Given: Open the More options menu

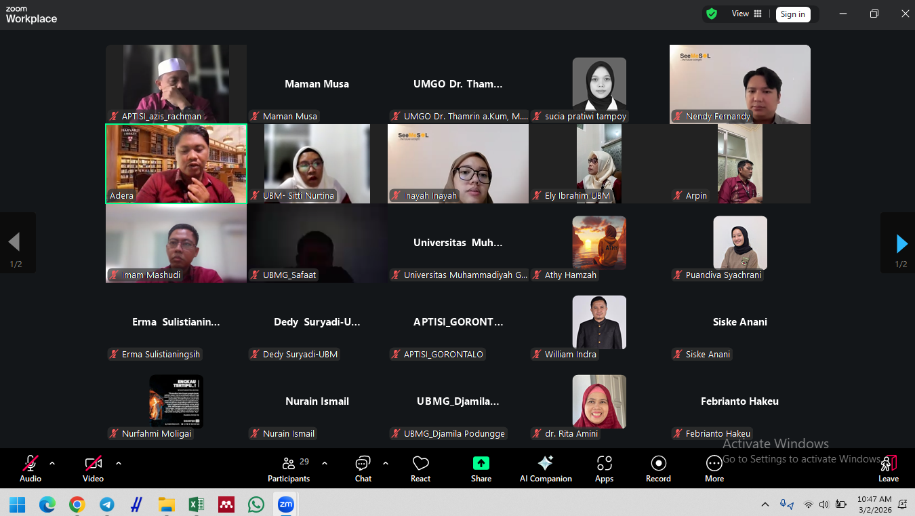Looking at the screenshot, I should tap(714, 469).
